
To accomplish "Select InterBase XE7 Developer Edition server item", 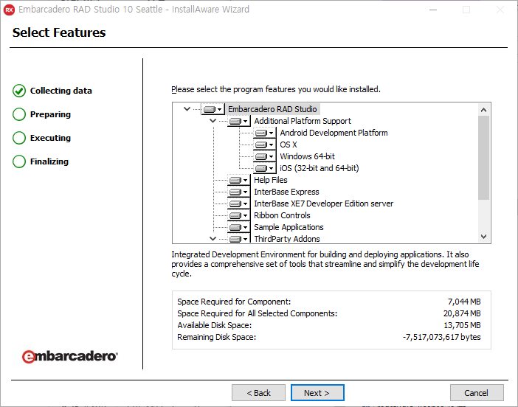I will click(x=323, y=204).
